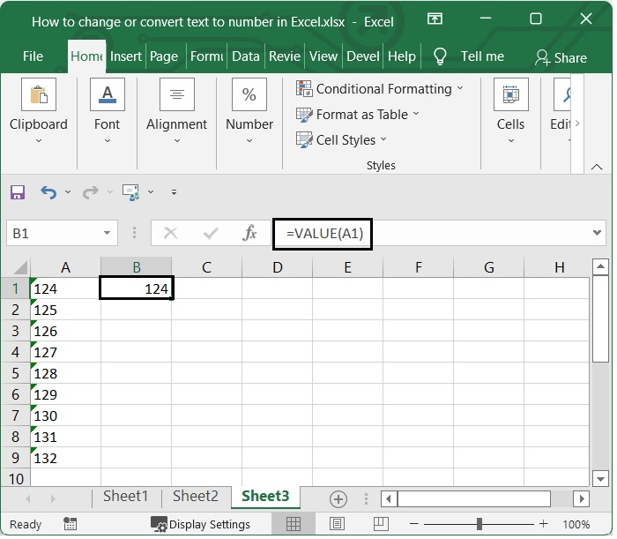
Task: Select cell A9 containing 132
Action: (65, 458)
